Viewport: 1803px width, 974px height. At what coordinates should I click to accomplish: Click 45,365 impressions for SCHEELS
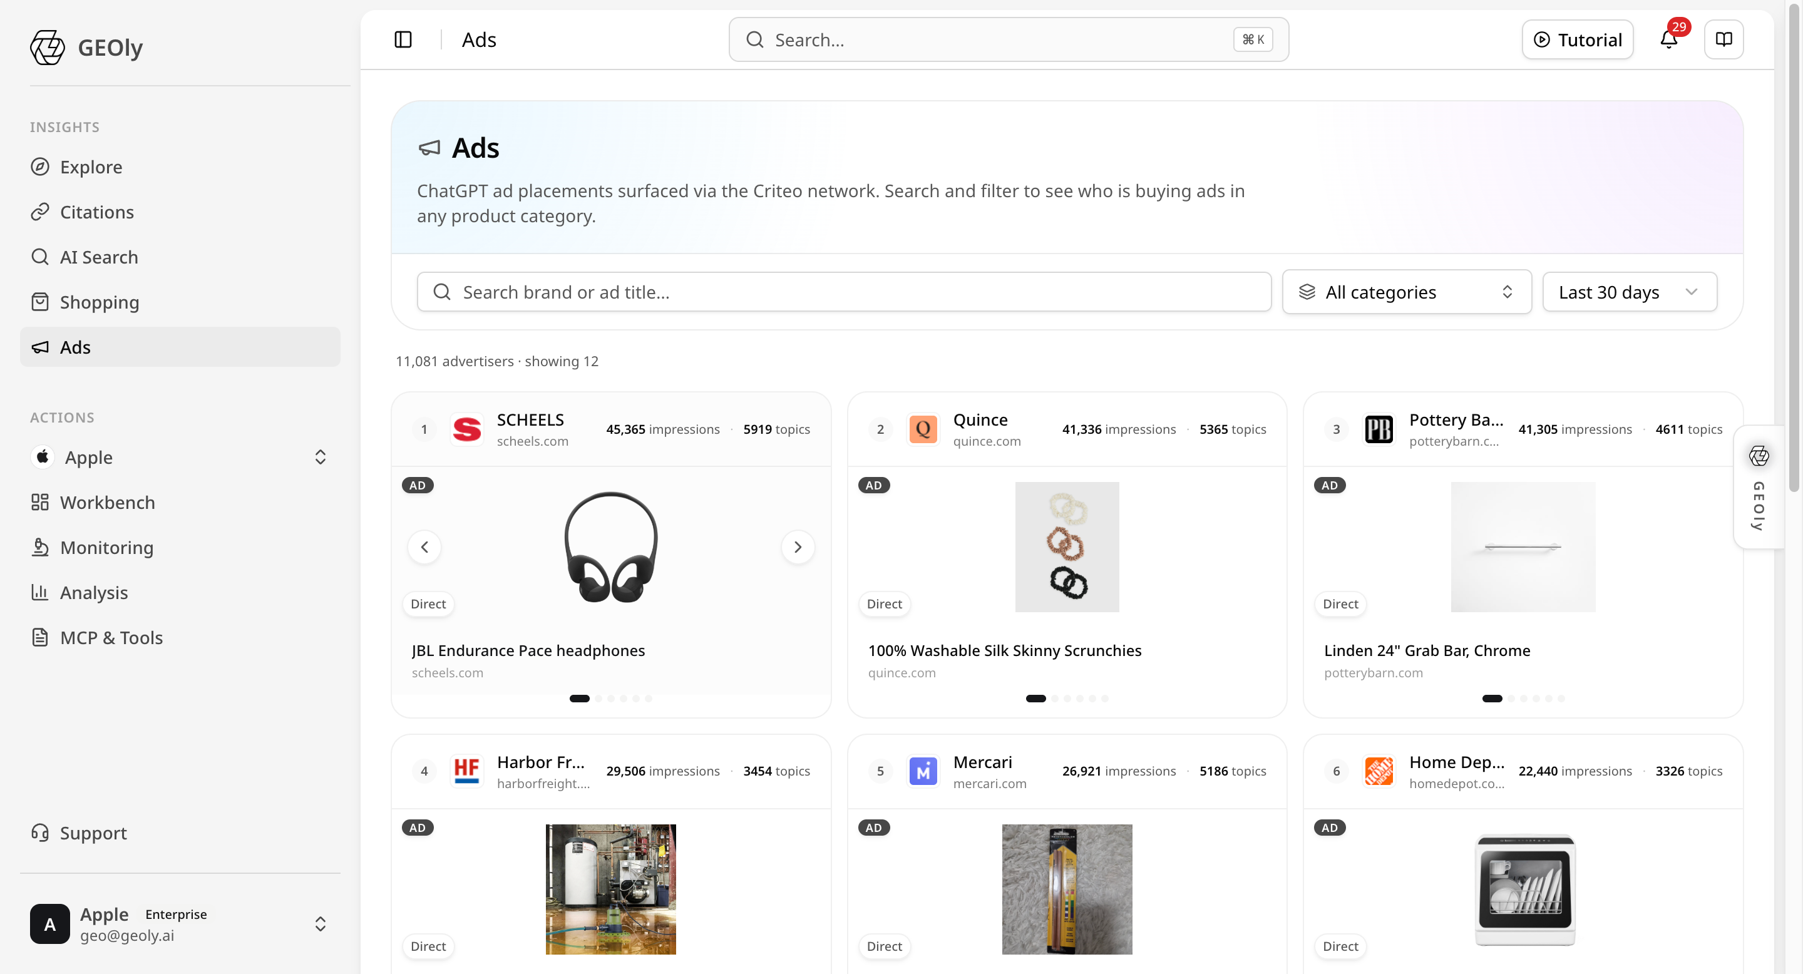coord(663,429)
